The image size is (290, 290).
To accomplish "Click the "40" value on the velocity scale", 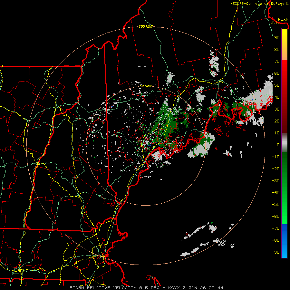I will pyautogui.click(x=277, y=97).
